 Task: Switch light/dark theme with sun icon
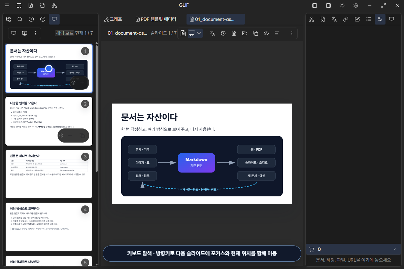[x=342, y=5]
